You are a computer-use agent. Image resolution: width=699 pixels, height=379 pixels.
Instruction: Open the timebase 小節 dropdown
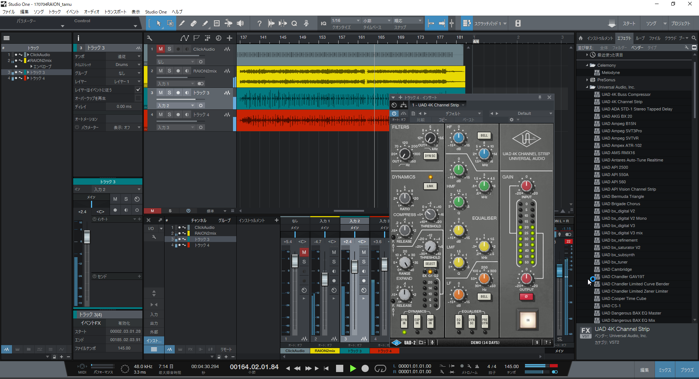[x=377, y=20]
